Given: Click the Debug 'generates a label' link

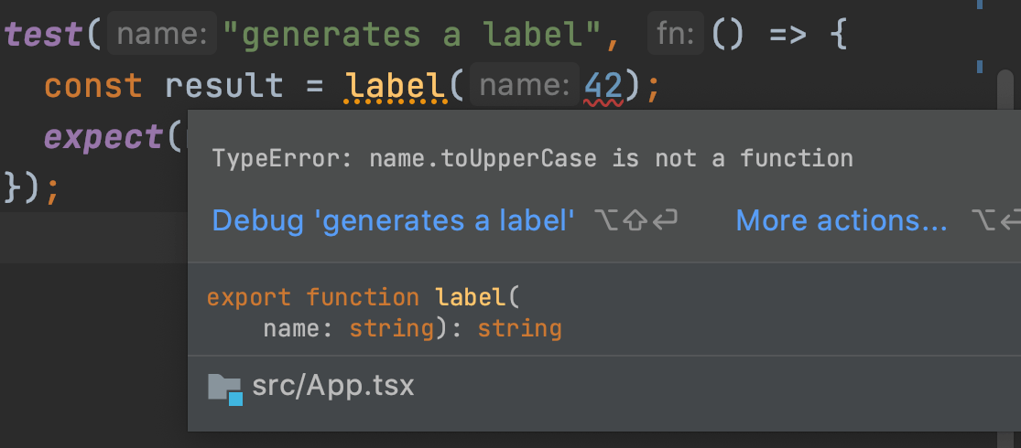Looking at the screenshot, I should [x=393, y=220].
